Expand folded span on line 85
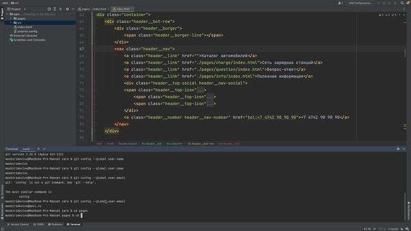 click(x=210, y=104)
